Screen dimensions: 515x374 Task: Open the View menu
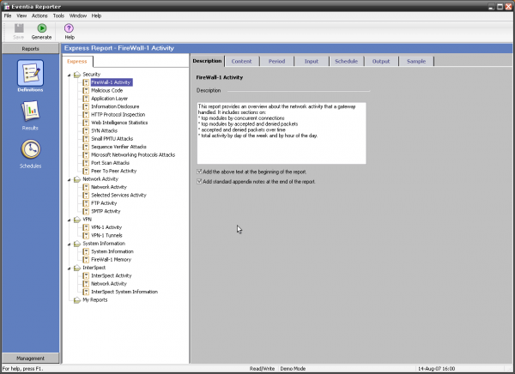pos(21,15)
